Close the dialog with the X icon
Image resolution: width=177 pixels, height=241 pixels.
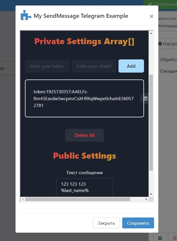point(151,16)
